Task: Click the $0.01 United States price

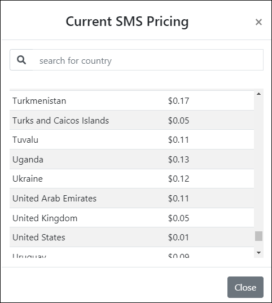Action: click(178, 237)
